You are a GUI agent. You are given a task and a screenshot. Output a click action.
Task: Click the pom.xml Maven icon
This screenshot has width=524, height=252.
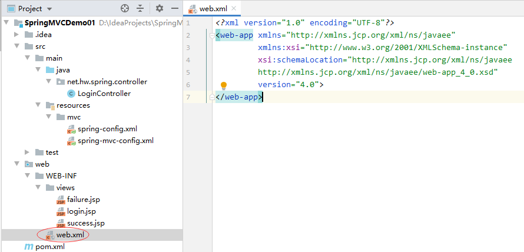click(29, 247)
